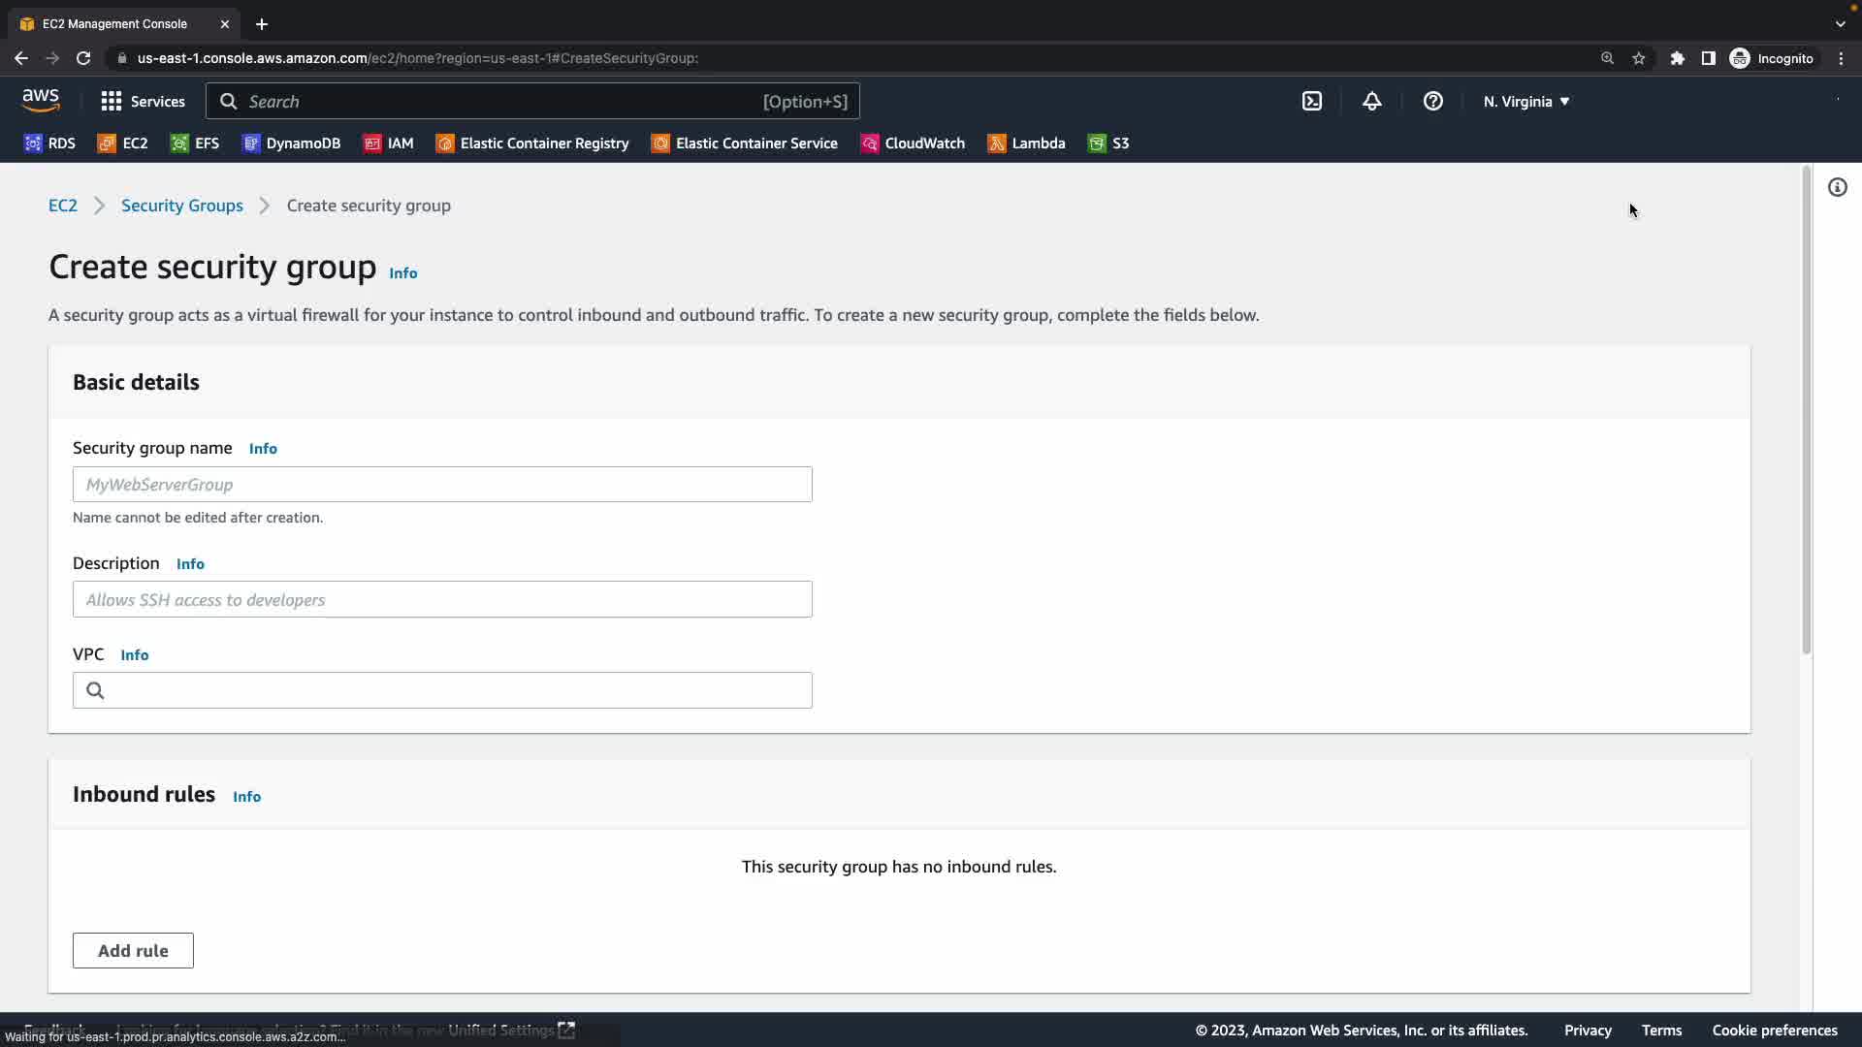Screen dimensions: 1862x1047
Task: Open the VPC search selector
Action: tap(442, 690)
